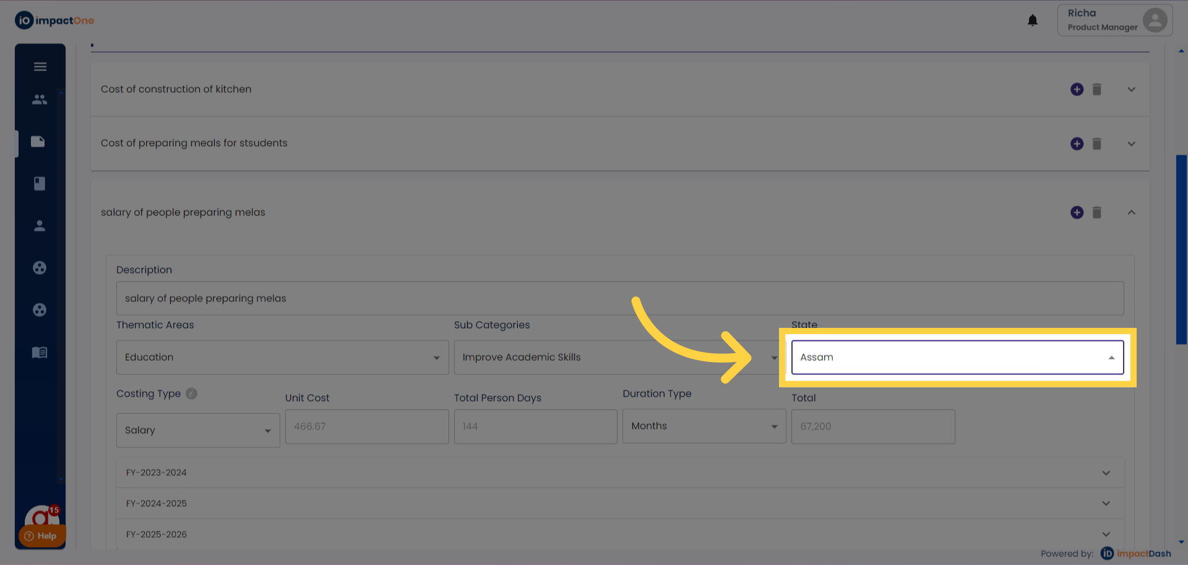This screenshot has height=565, width=1188.
Task: Collapse the salary of people preparing melas section
Action: (1131, 212)
